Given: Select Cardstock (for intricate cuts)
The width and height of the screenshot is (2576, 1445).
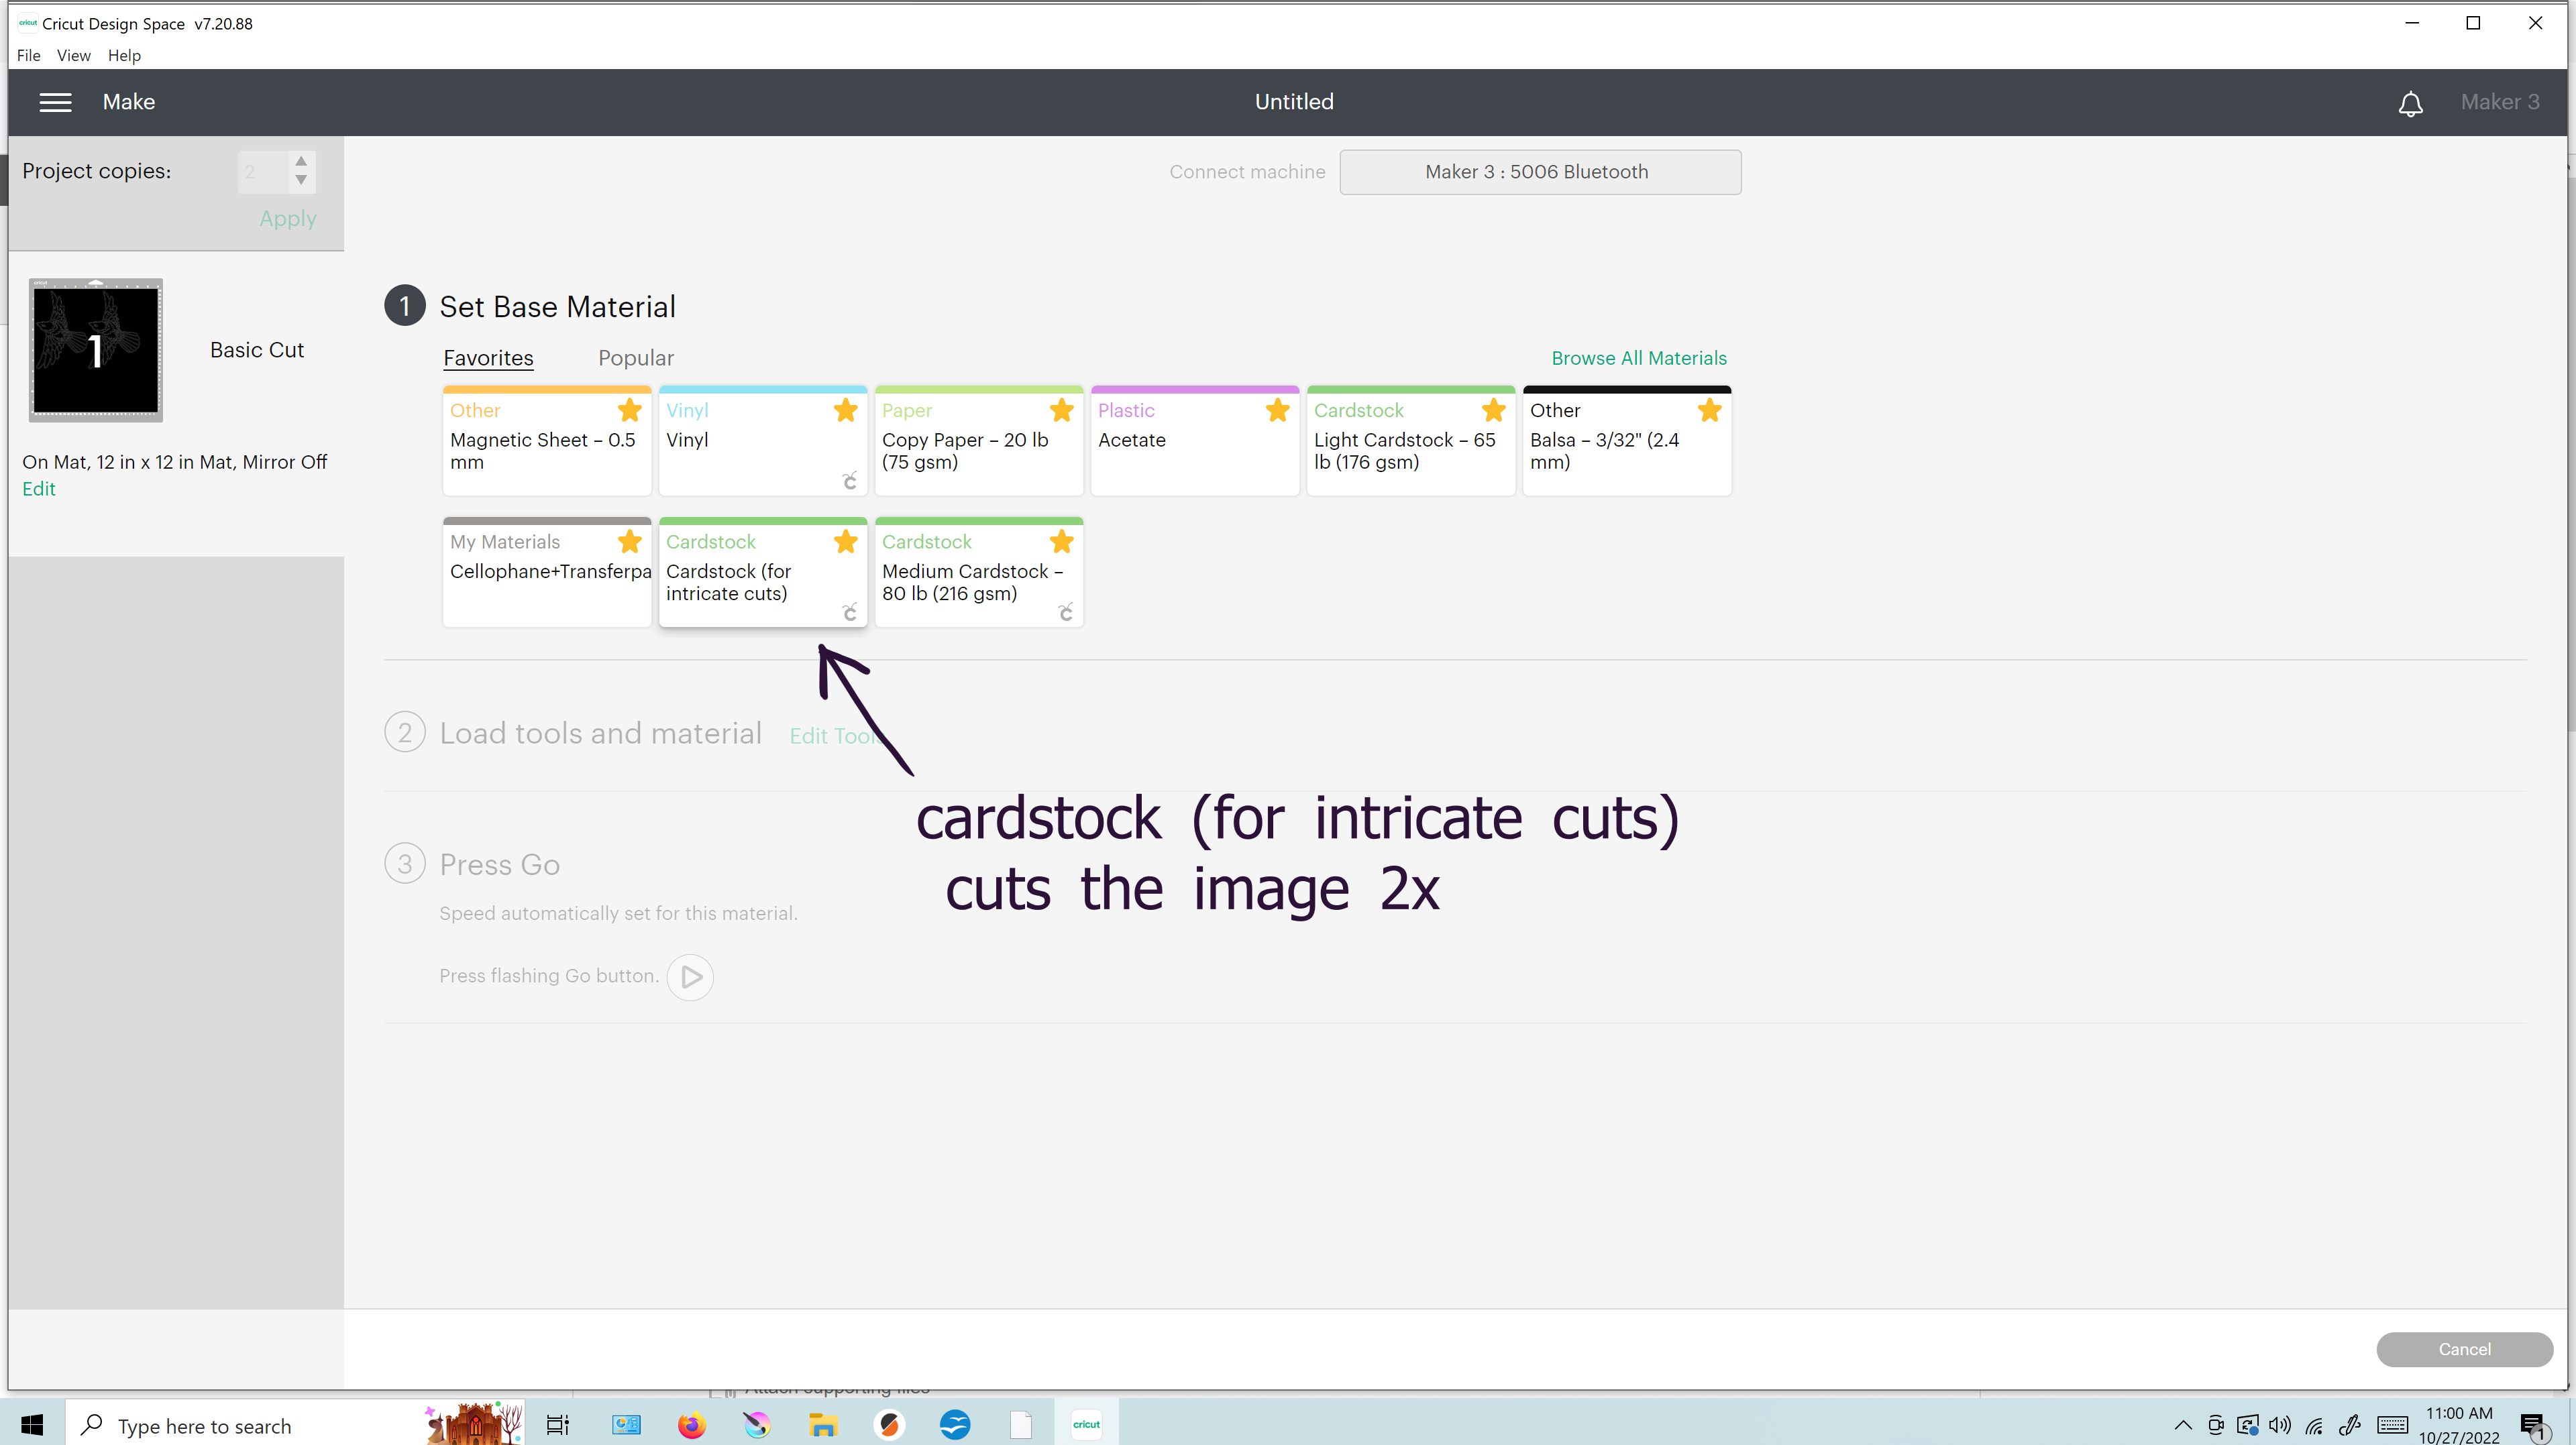Looking at the screenshot, I should tap(763, 573).
